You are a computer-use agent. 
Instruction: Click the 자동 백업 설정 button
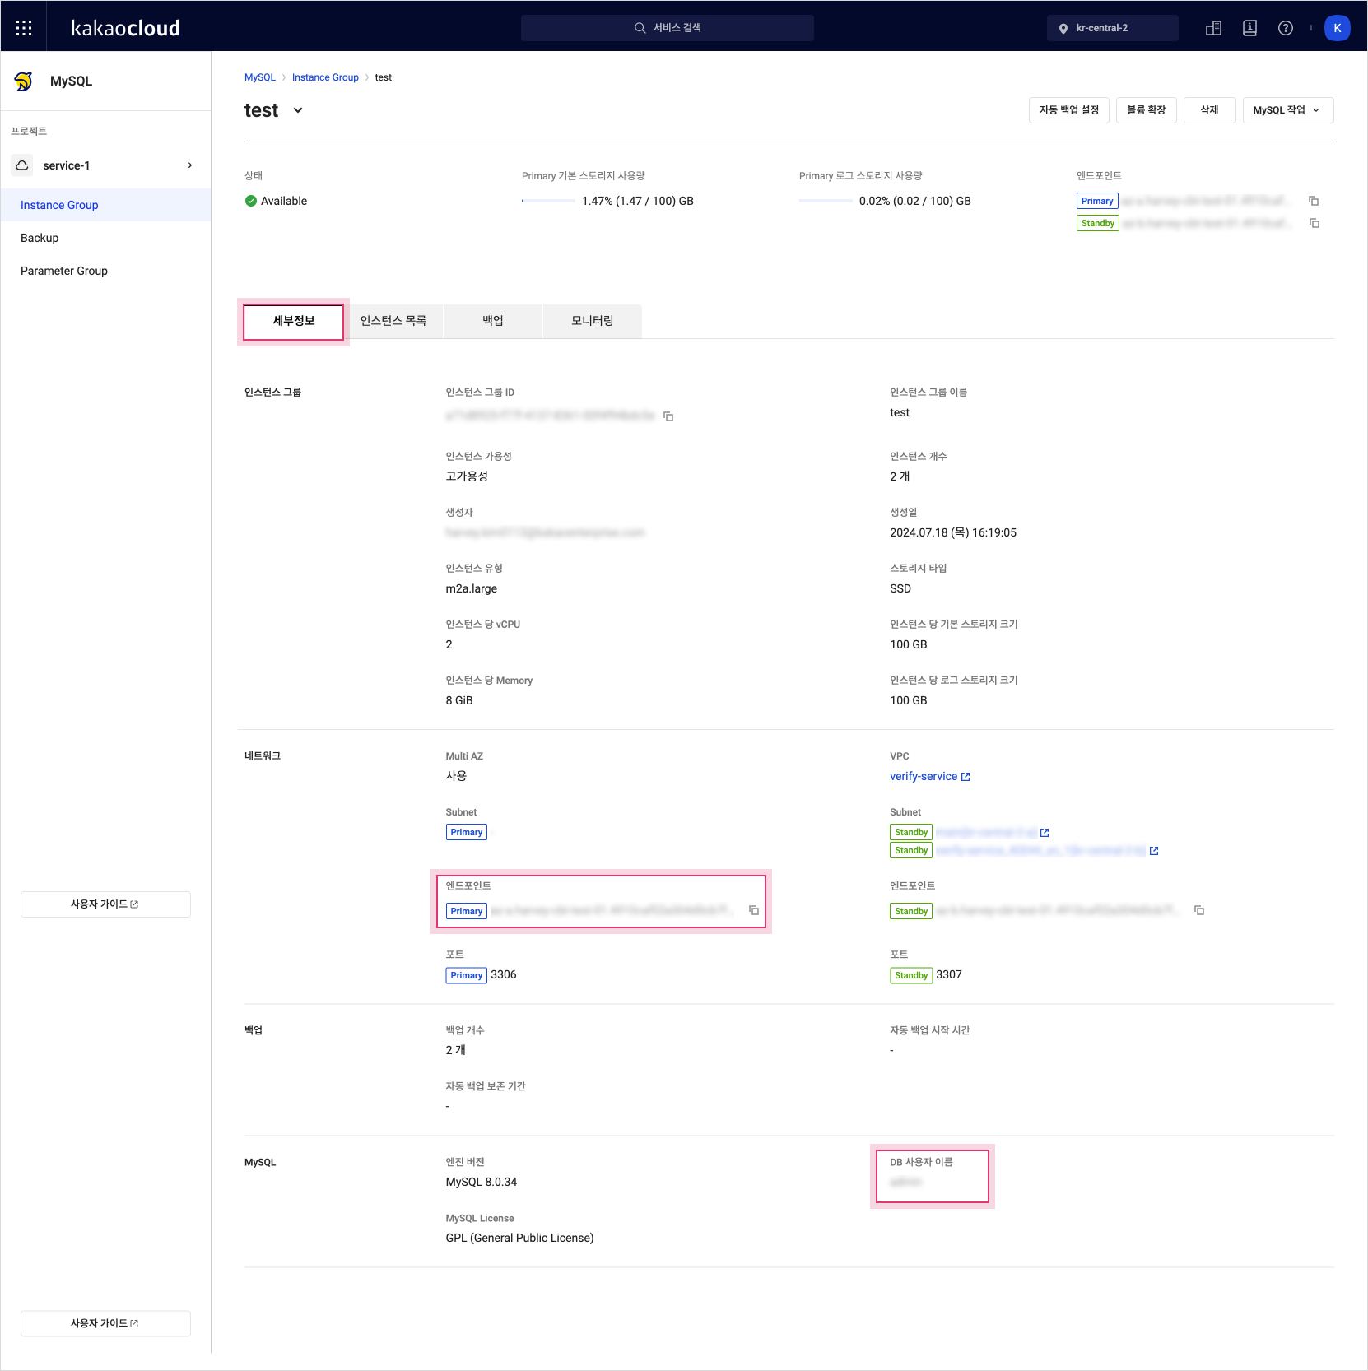pyautogui.click(x=1069, y=110)
